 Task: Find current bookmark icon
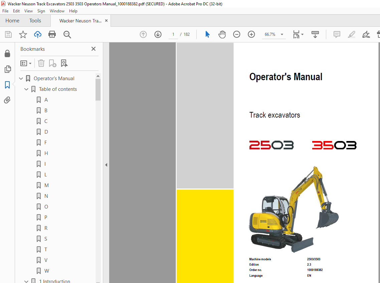click(x=64, y=63)
